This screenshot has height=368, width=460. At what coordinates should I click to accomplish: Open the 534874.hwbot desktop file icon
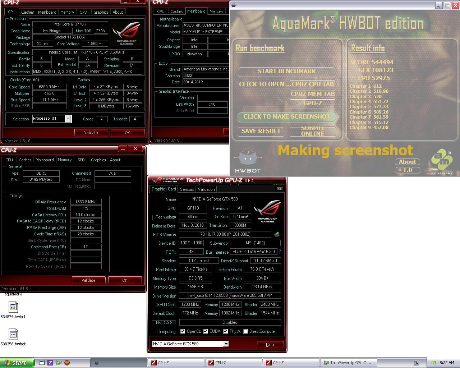pyautogui.click(x=13, y=307)
